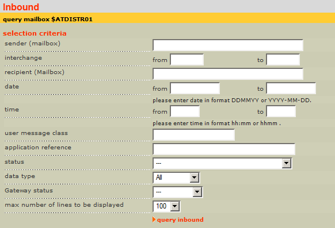This screenshot has height=228, width=335.
Task: Click the user message class field
Action: click(193, 134)
